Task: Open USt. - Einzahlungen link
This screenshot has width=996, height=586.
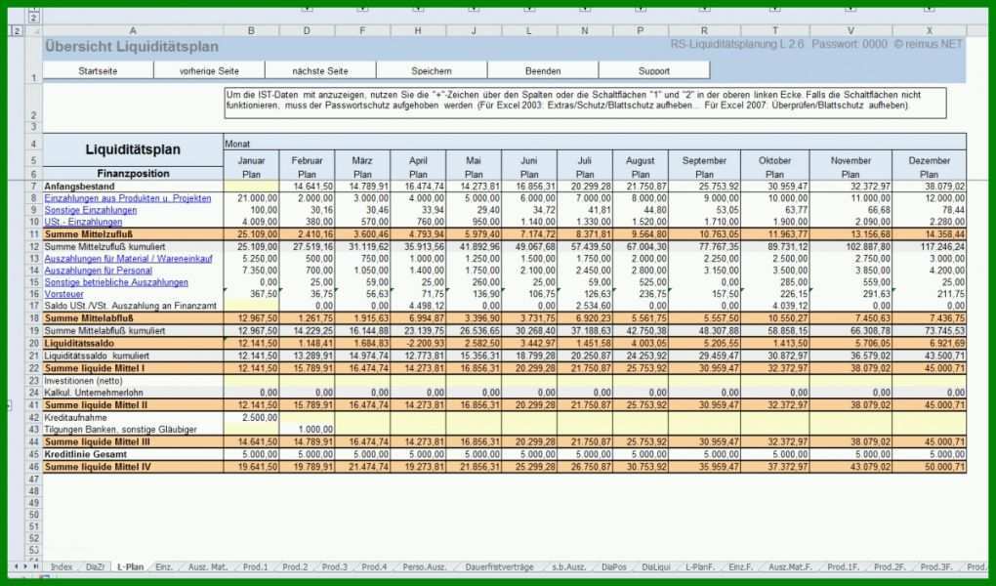Action: [83, 222]
